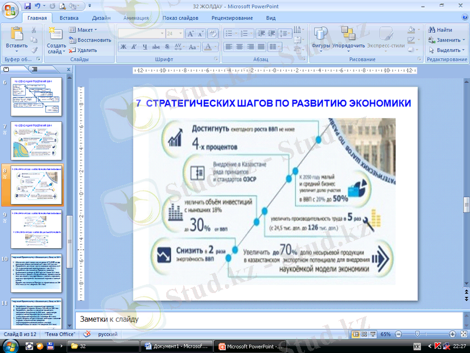Open the Вставка ribbon tab
Screen dimensions: 470x353
point(69,18)
